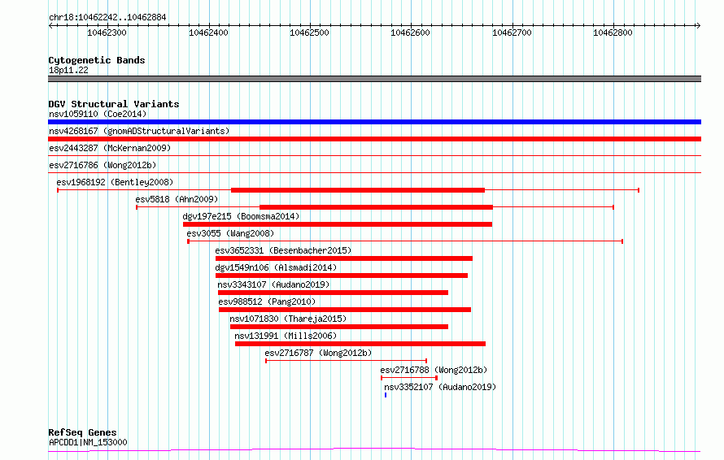Click the nsv131991 (Mills2006) red bar

coord(360,344)
